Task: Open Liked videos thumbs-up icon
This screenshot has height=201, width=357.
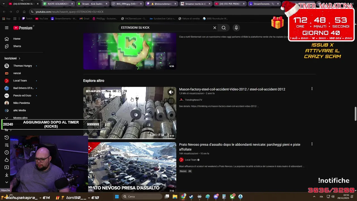Action: (x=7, y=160)
